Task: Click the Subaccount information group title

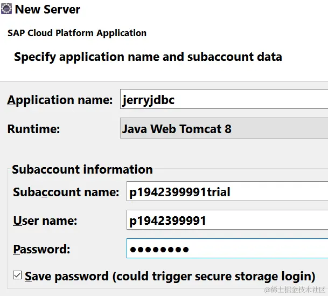Action: (x=82, y=169)
